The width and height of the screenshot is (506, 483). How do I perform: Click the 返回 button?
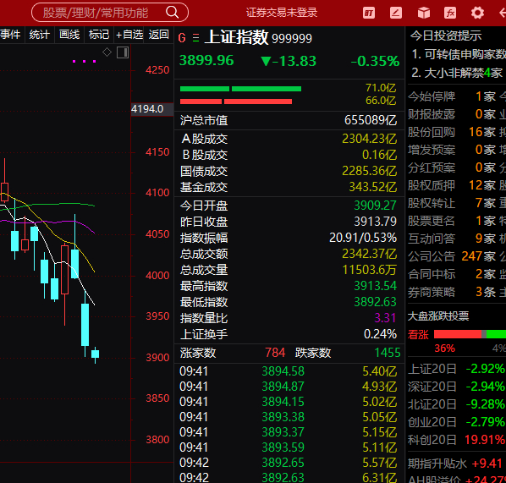tap(159, 34)
